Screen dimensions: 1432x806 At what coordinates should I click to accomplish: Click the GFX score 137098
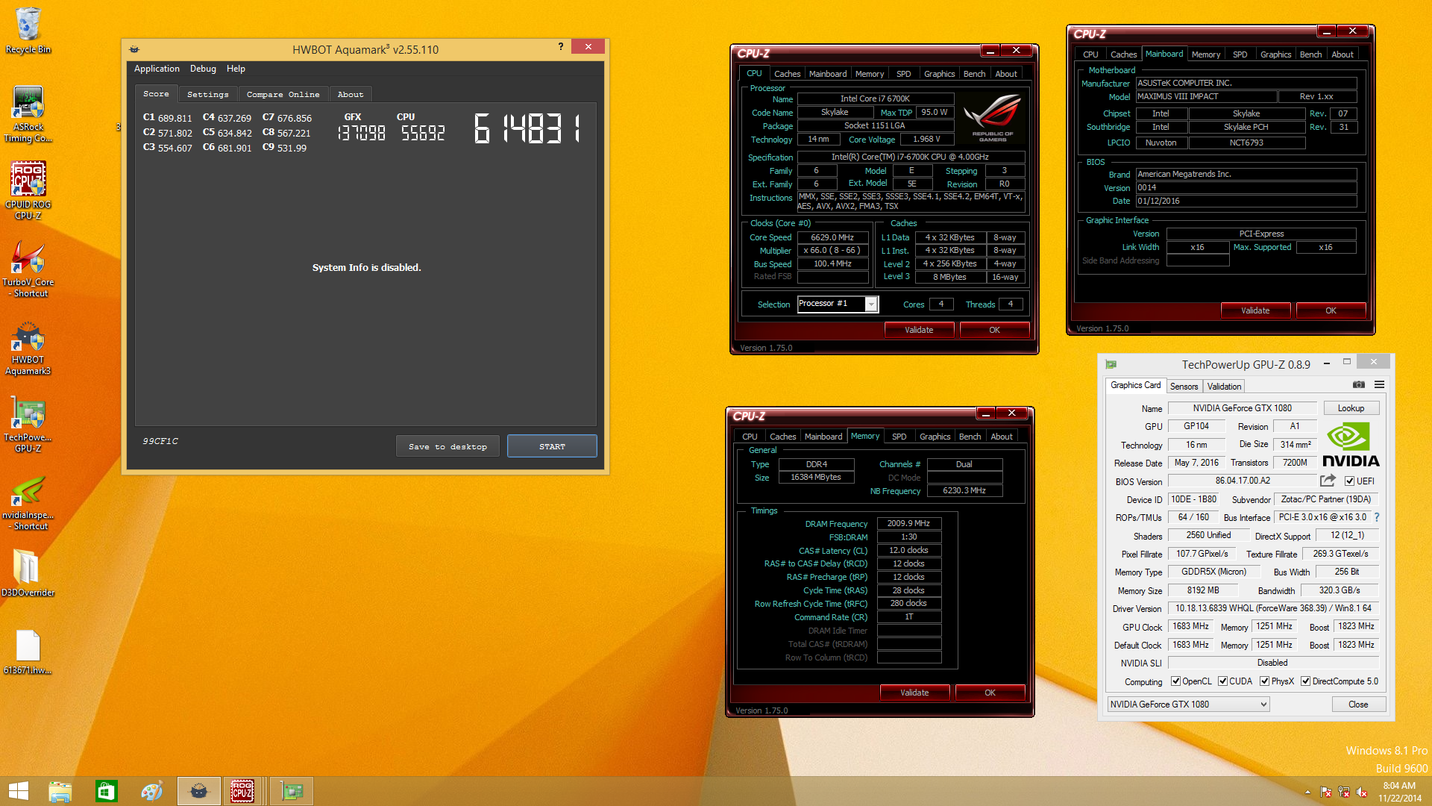pos(361,133)
